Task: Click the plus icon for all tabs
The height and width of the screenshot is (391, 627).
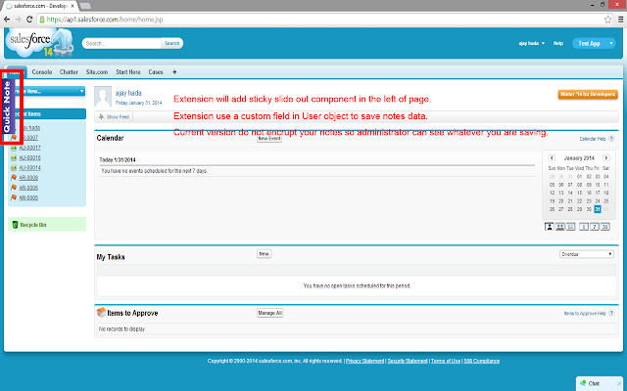Action: coord(174,71)
